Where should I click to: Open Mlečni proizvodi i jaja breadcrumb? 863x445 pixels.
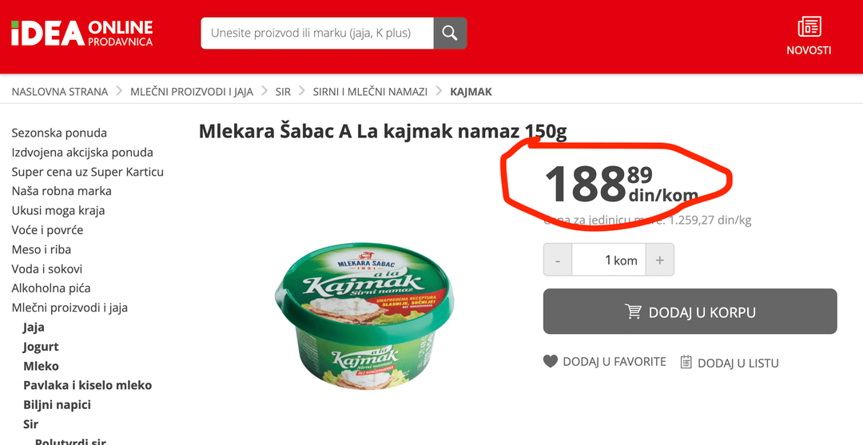(x=192, y=92)
